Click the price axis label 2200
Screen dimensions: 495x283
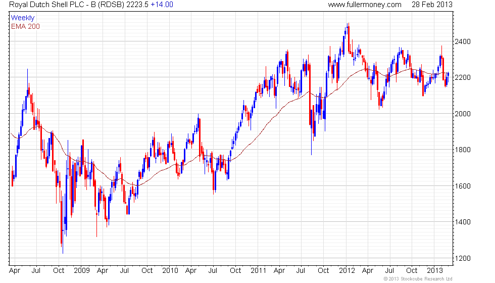463,78
